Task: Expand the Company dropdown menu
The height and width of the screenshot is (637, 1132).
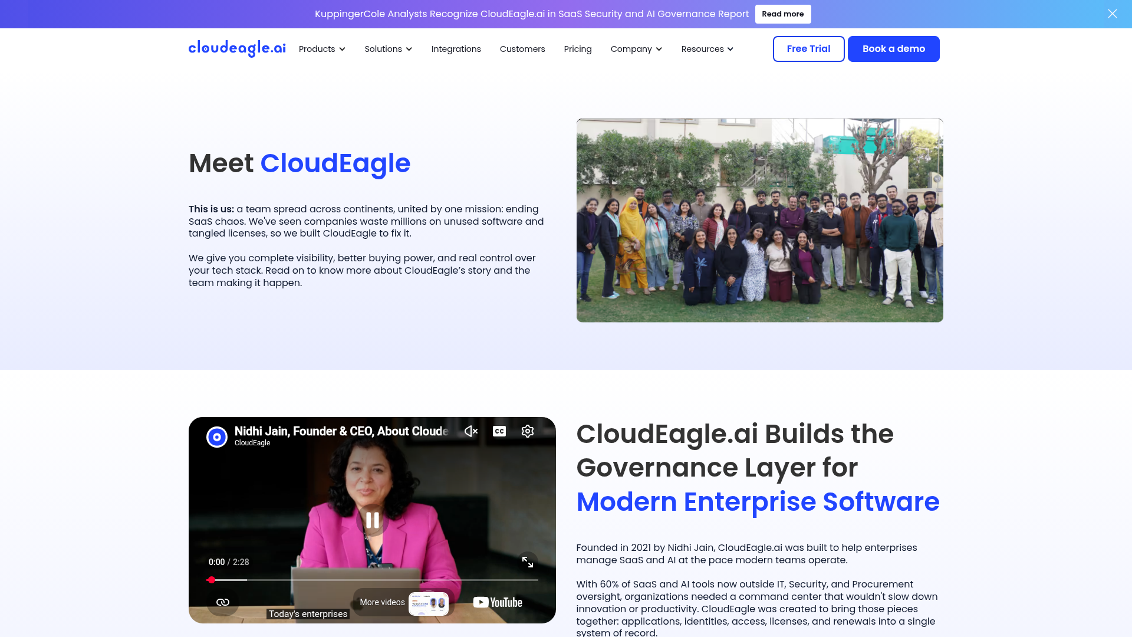Action: [636, 49]
